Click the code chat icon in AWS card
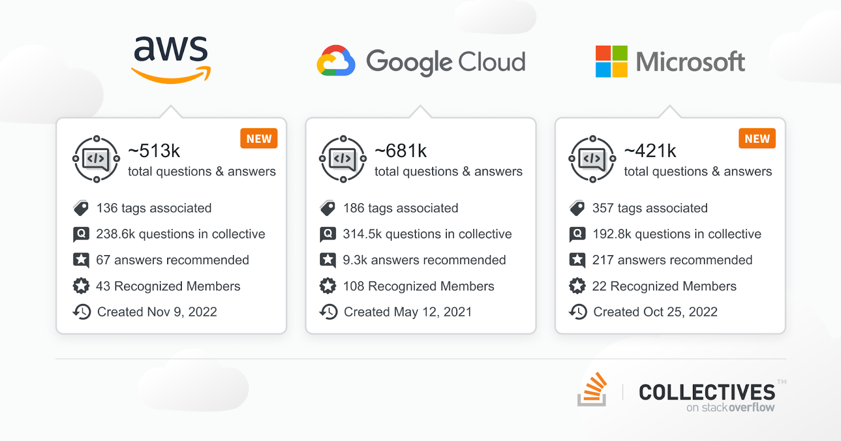841x441 pixels. click(96, 159)
